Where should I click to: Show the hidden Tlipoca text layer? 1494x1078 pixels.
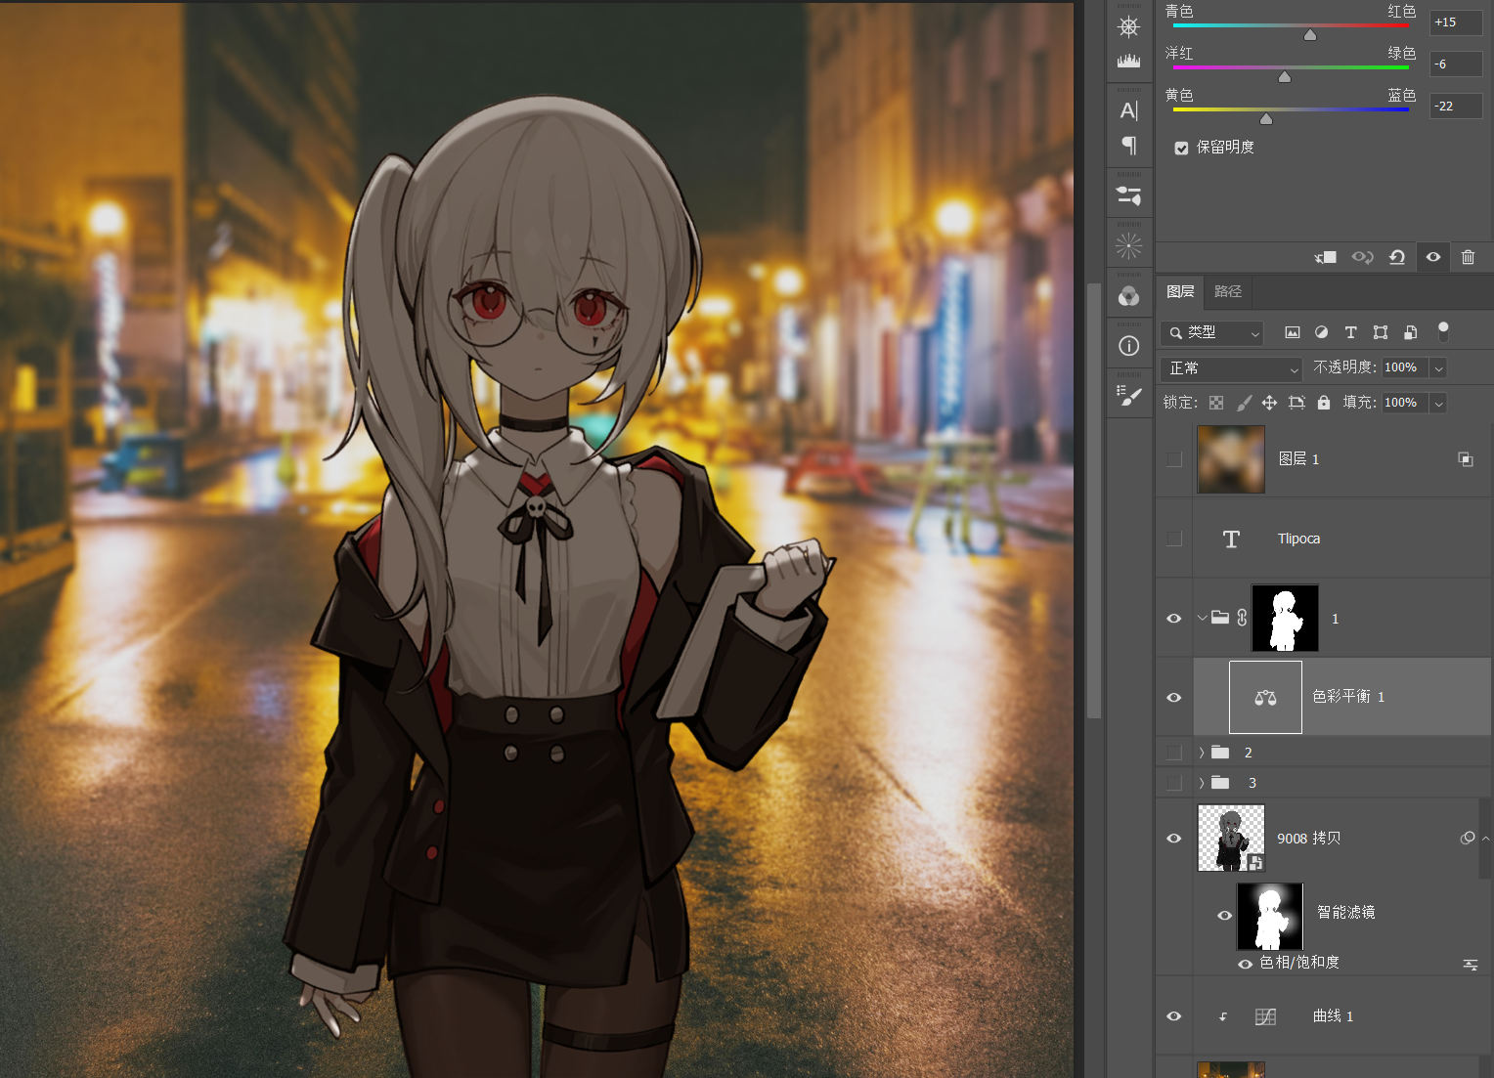(x=1174, y=539)
